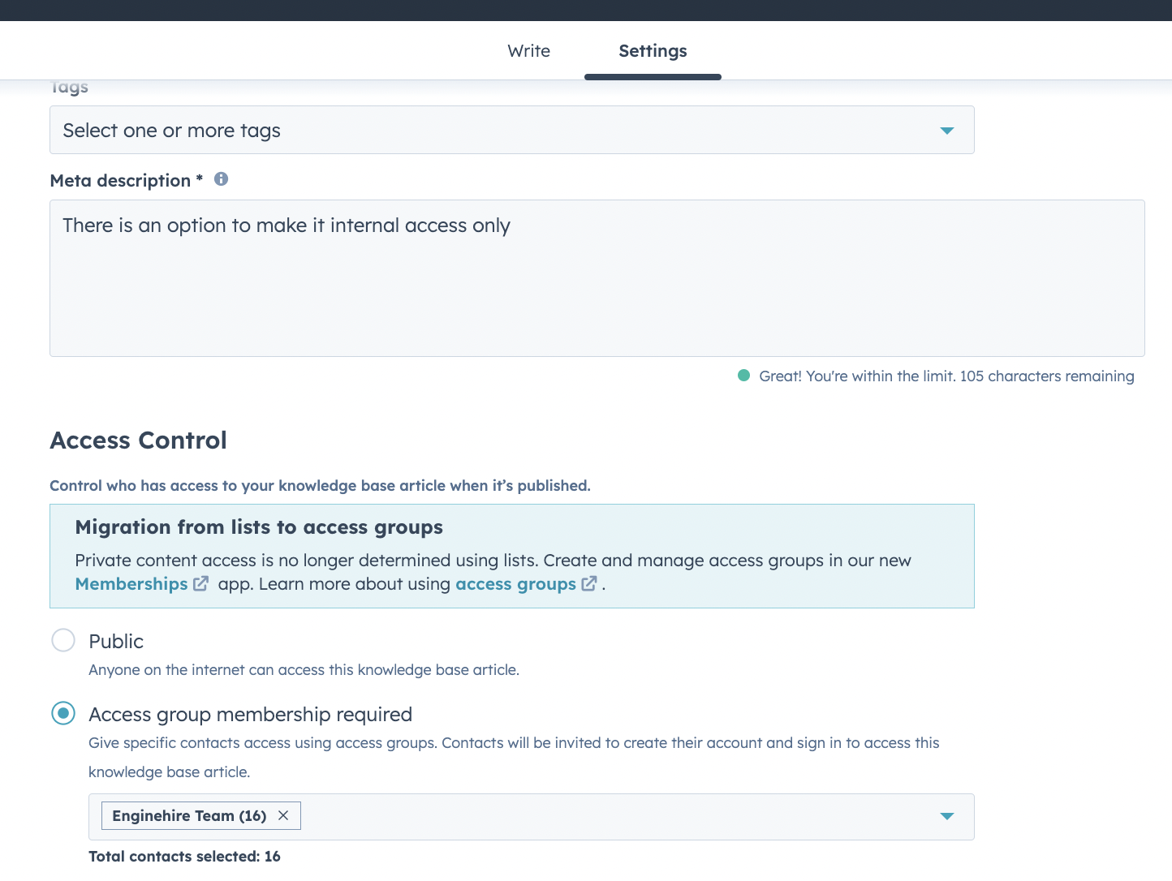
Task: Expand the access groups dropdown arrow
Action: point(946,816)
